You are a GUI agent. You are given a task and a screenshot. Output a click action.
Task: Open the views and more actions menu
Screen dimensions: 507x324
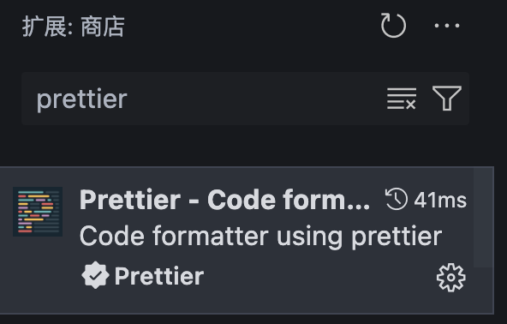(x=447, y=26)
